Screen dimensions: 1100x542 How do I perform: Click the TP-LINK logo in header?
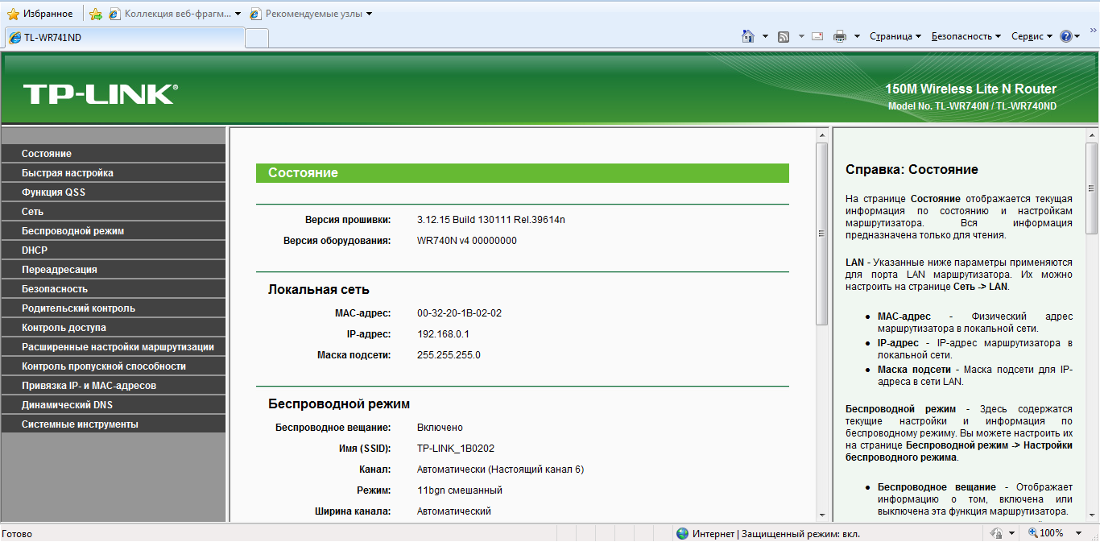[100, 94]
